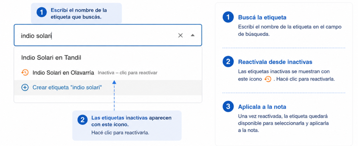This screenshot has width=358, height=146.
Task: Click "Inactiva – clic para reactivar" hint text
Action: click(128, 73)
